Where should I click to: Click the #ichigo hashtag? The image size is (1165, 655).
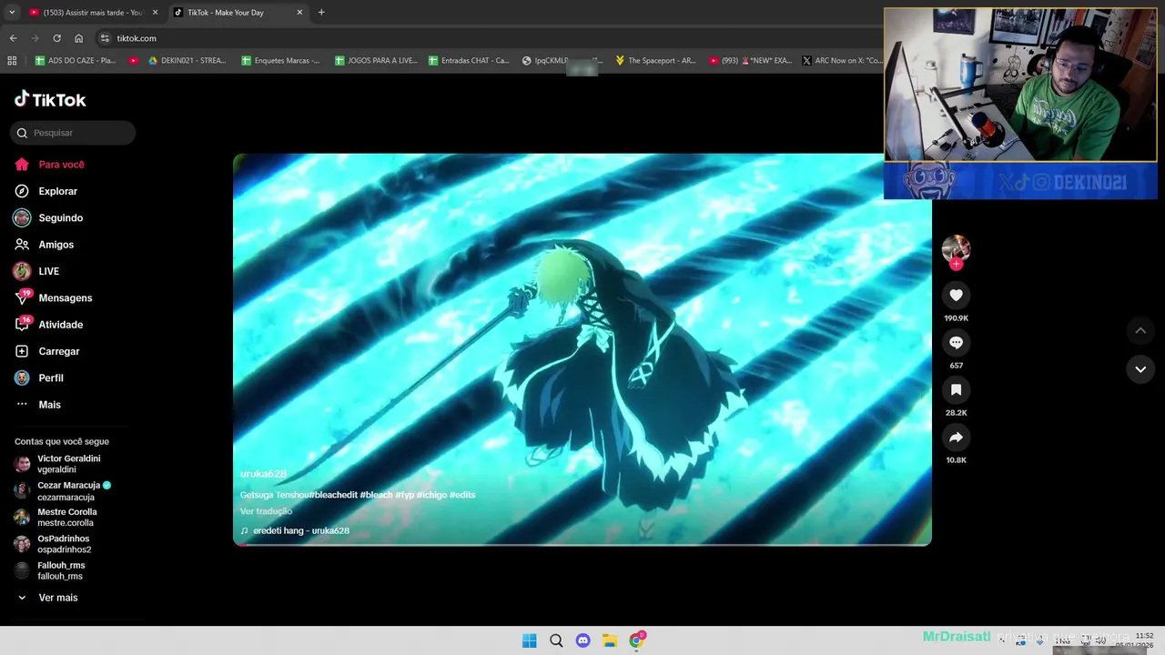tap(431, 495)
